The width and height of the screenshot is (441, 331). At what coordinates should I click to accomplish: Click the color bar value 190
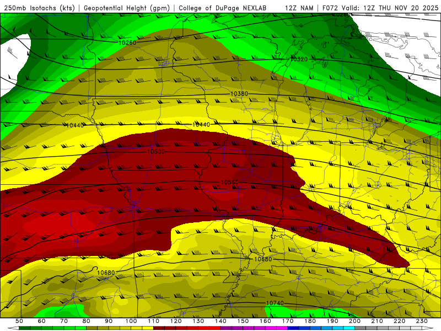pos(332,321)
